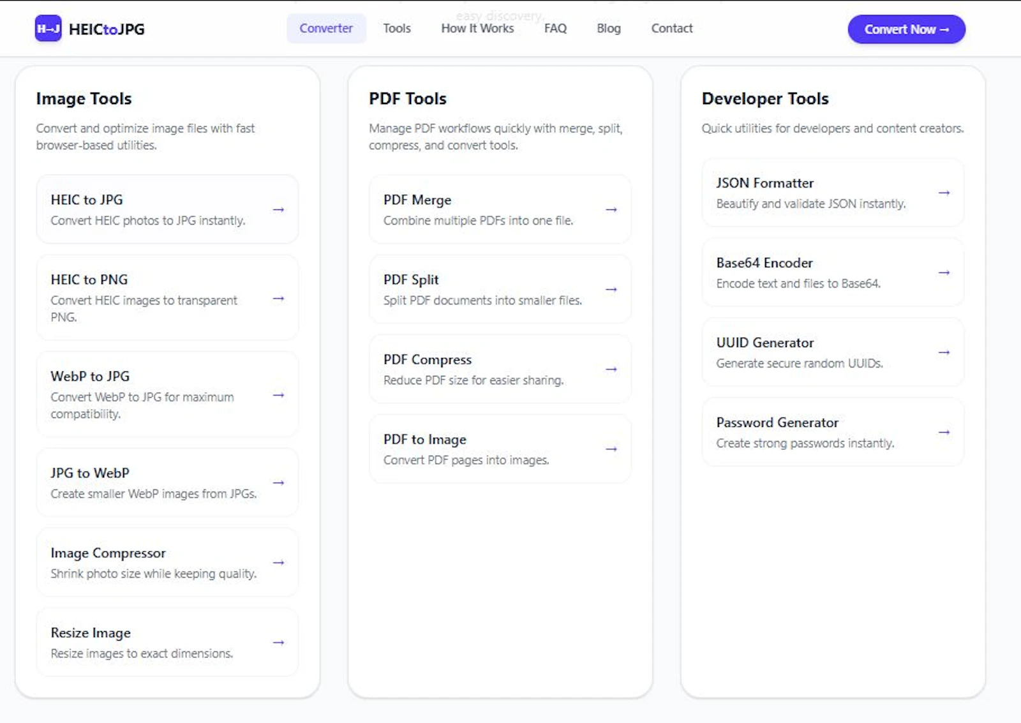Go to How It Works section
Viewport: 1021px width, 723px height.
click(x=477, y=29)
